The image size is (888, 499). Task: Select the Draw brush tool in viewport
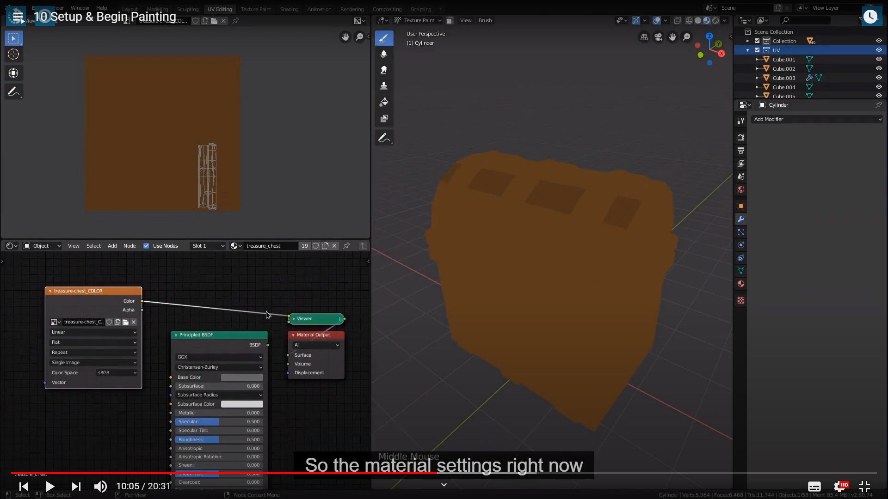pos(384,38)
